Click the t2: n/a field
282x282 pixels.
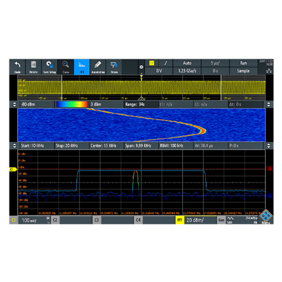(x=210, y=104)
